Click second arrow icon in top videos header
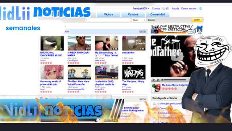The image size is (232, 131). 144,32
